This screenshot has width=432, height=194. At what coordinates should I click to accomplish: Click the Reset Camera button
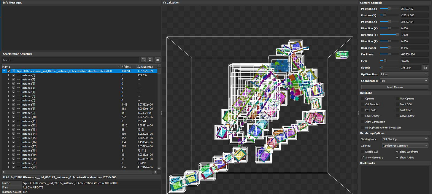(x=395, y=87)
